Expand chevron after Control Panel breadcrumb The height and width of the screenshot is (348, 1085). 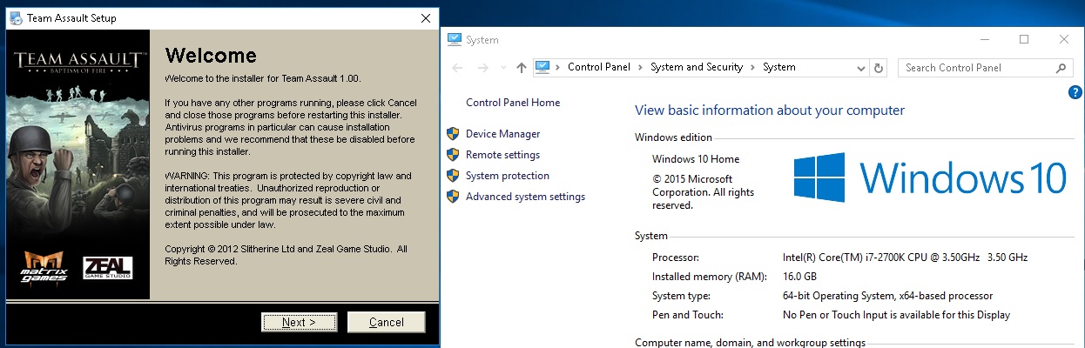click(641, 67)
